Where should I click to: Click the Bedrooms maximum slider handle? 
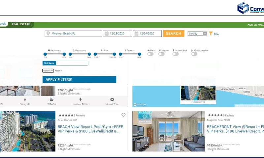pos(64,54)
